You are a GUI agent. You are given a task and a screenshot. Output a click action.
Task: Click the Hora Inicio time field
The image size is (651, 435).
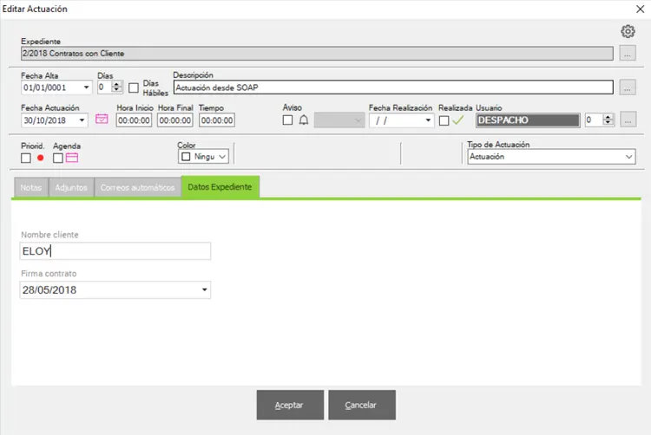click(134, 120)
